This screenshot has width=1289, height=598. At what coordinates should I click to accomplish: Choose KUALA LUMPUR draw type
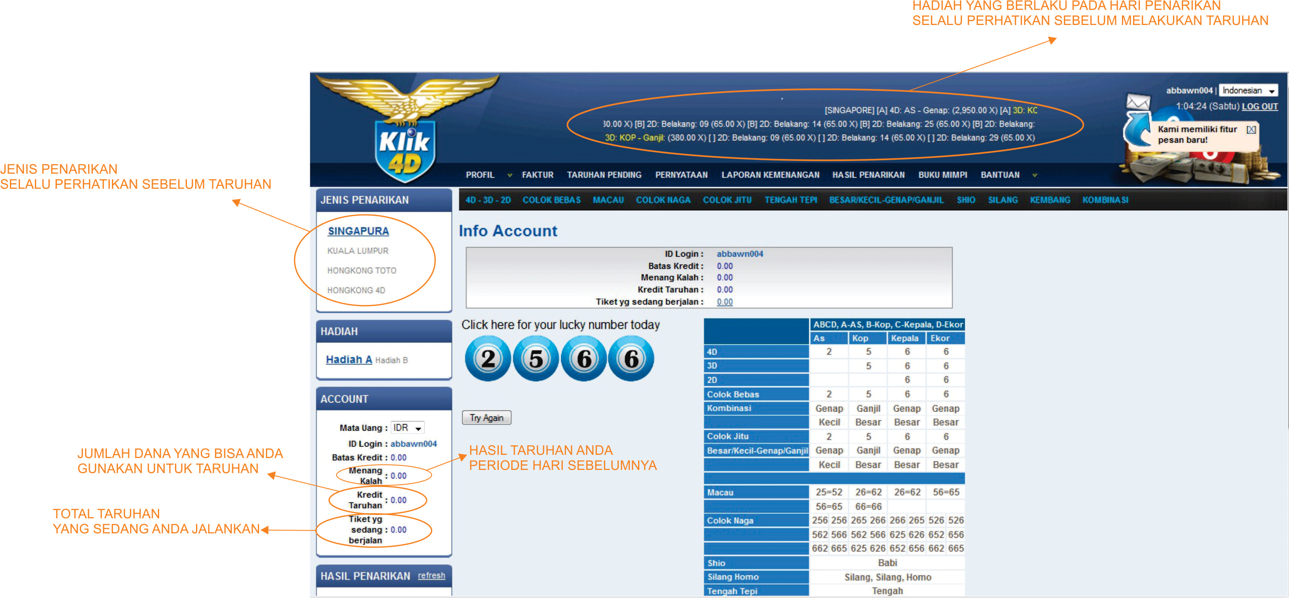[x=358, y=251]
